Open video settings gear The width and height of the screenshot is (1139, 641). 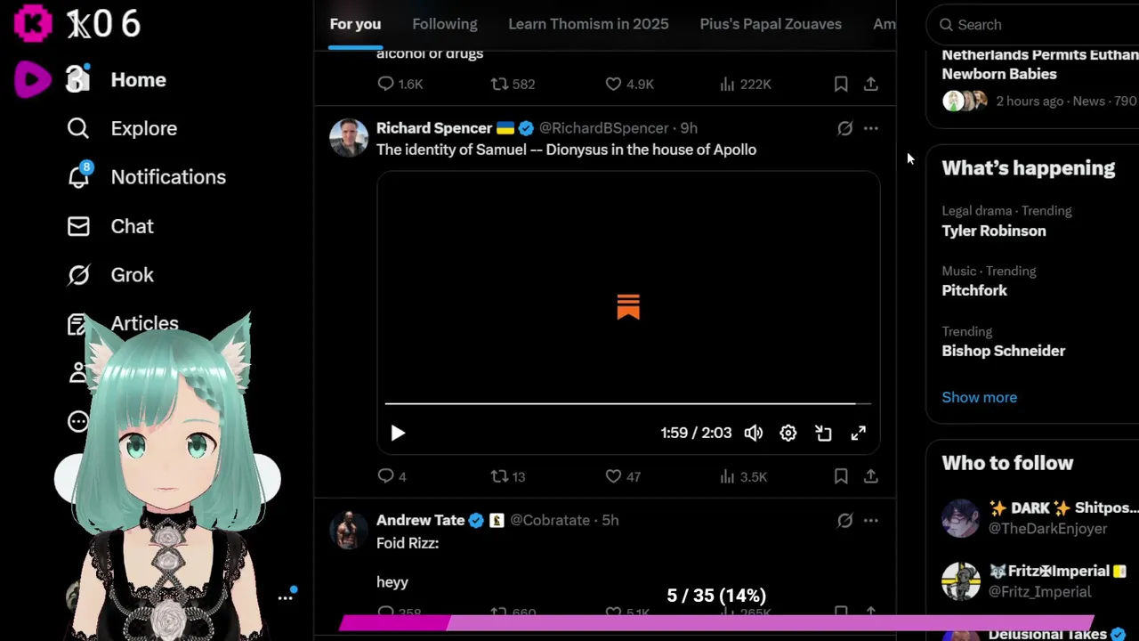pos(788,433)
